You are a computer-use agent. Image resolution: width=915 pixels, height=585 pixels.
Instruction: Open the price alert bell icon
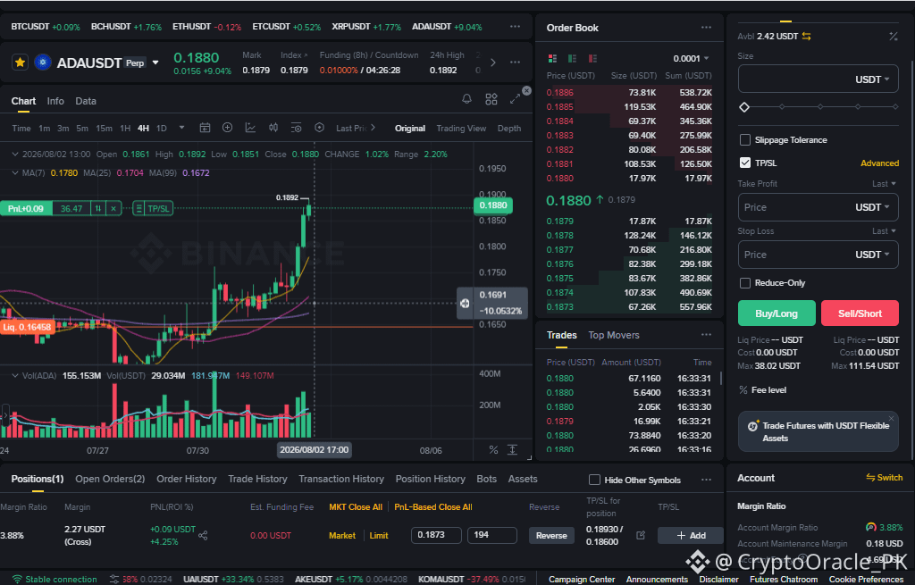[x=466, y=99]
